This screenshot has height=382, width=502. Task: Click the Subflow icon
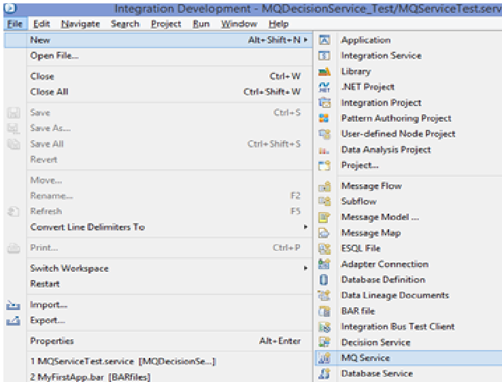pyautogui.click(x=324, y=201)
